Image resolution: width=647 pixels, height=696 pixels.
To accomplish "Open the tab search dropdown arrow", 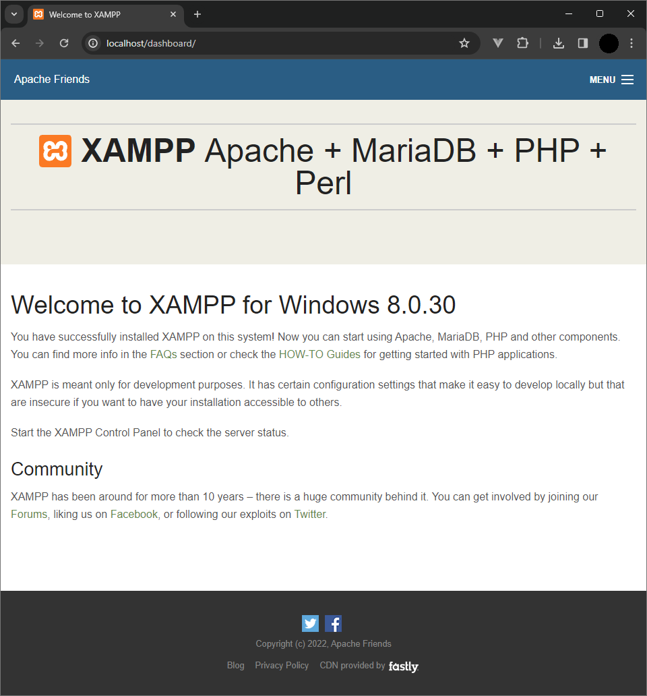I will 14,14.
